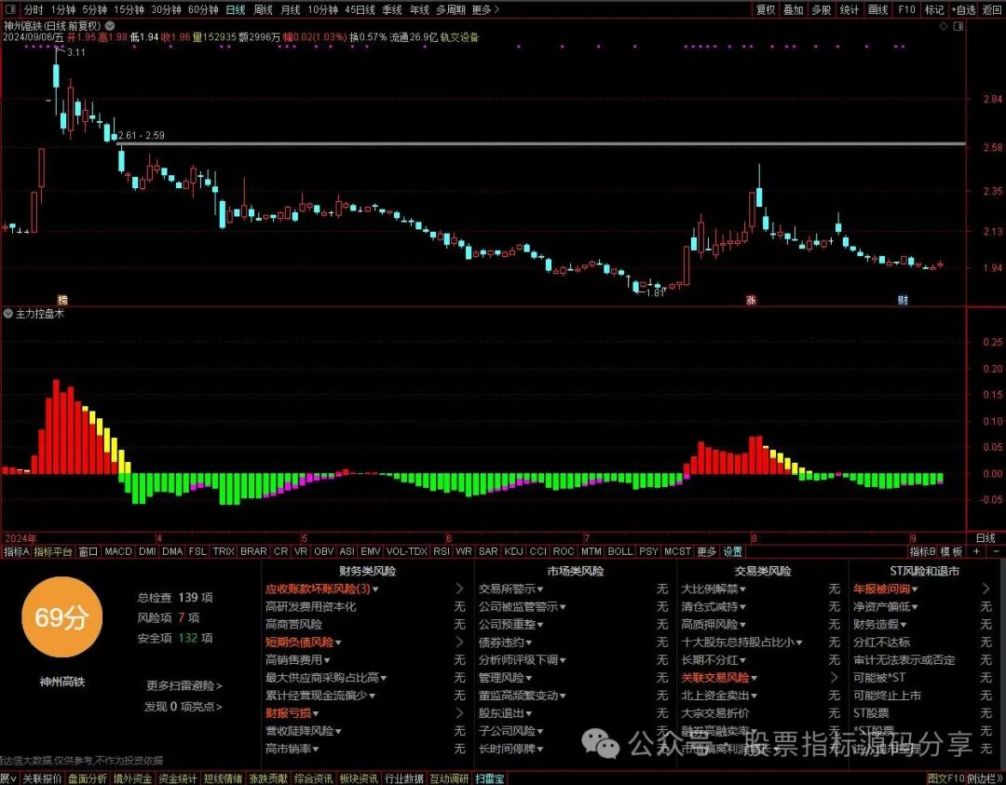Open the dropdown circle beside 神州高铁 title
The width and height of the screenshot is (1006, 785).
(x=110, y=26)
